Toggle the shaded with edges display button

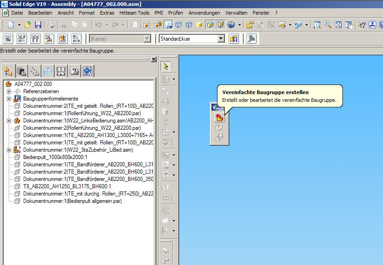tap(210, 25)
